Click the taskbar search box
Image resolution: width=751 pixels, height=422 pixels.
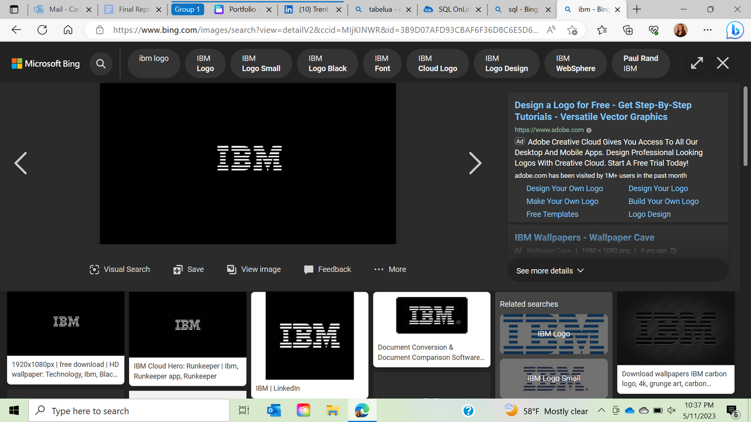[129, 411]
